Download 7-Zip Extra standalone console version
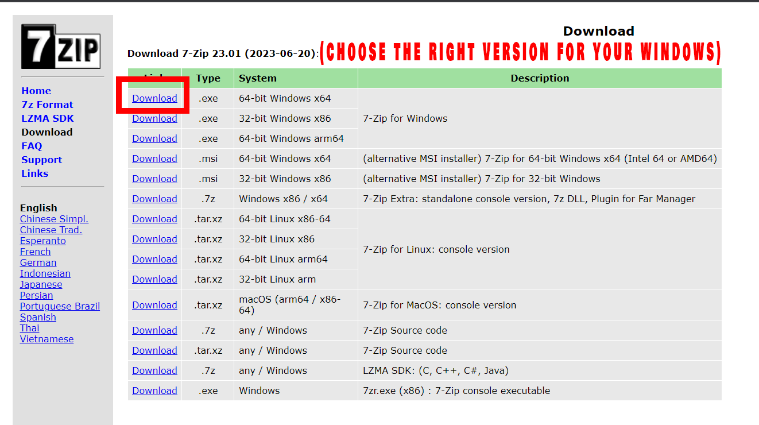The width and height of the screenshot is (759, 425). point(154,198)
